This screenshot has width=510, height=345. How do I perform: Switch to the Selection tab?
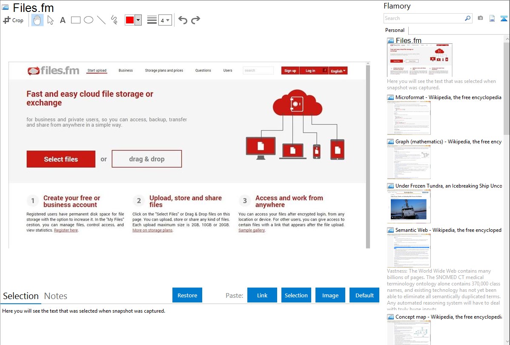point(21,296)
